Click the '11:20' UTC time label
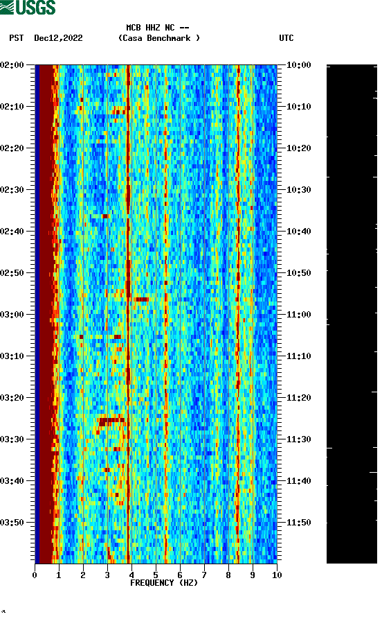 click(298, 398)
